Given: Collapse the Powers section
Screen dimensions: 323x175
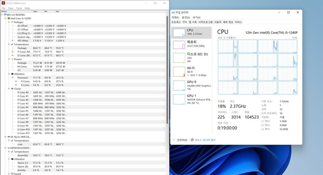Looking at the screenshot, I should [9, 59].
